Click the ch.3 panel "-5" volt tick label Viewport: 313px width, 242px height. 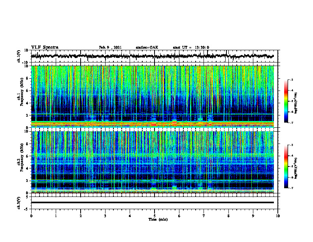click(x=26, y=209)
